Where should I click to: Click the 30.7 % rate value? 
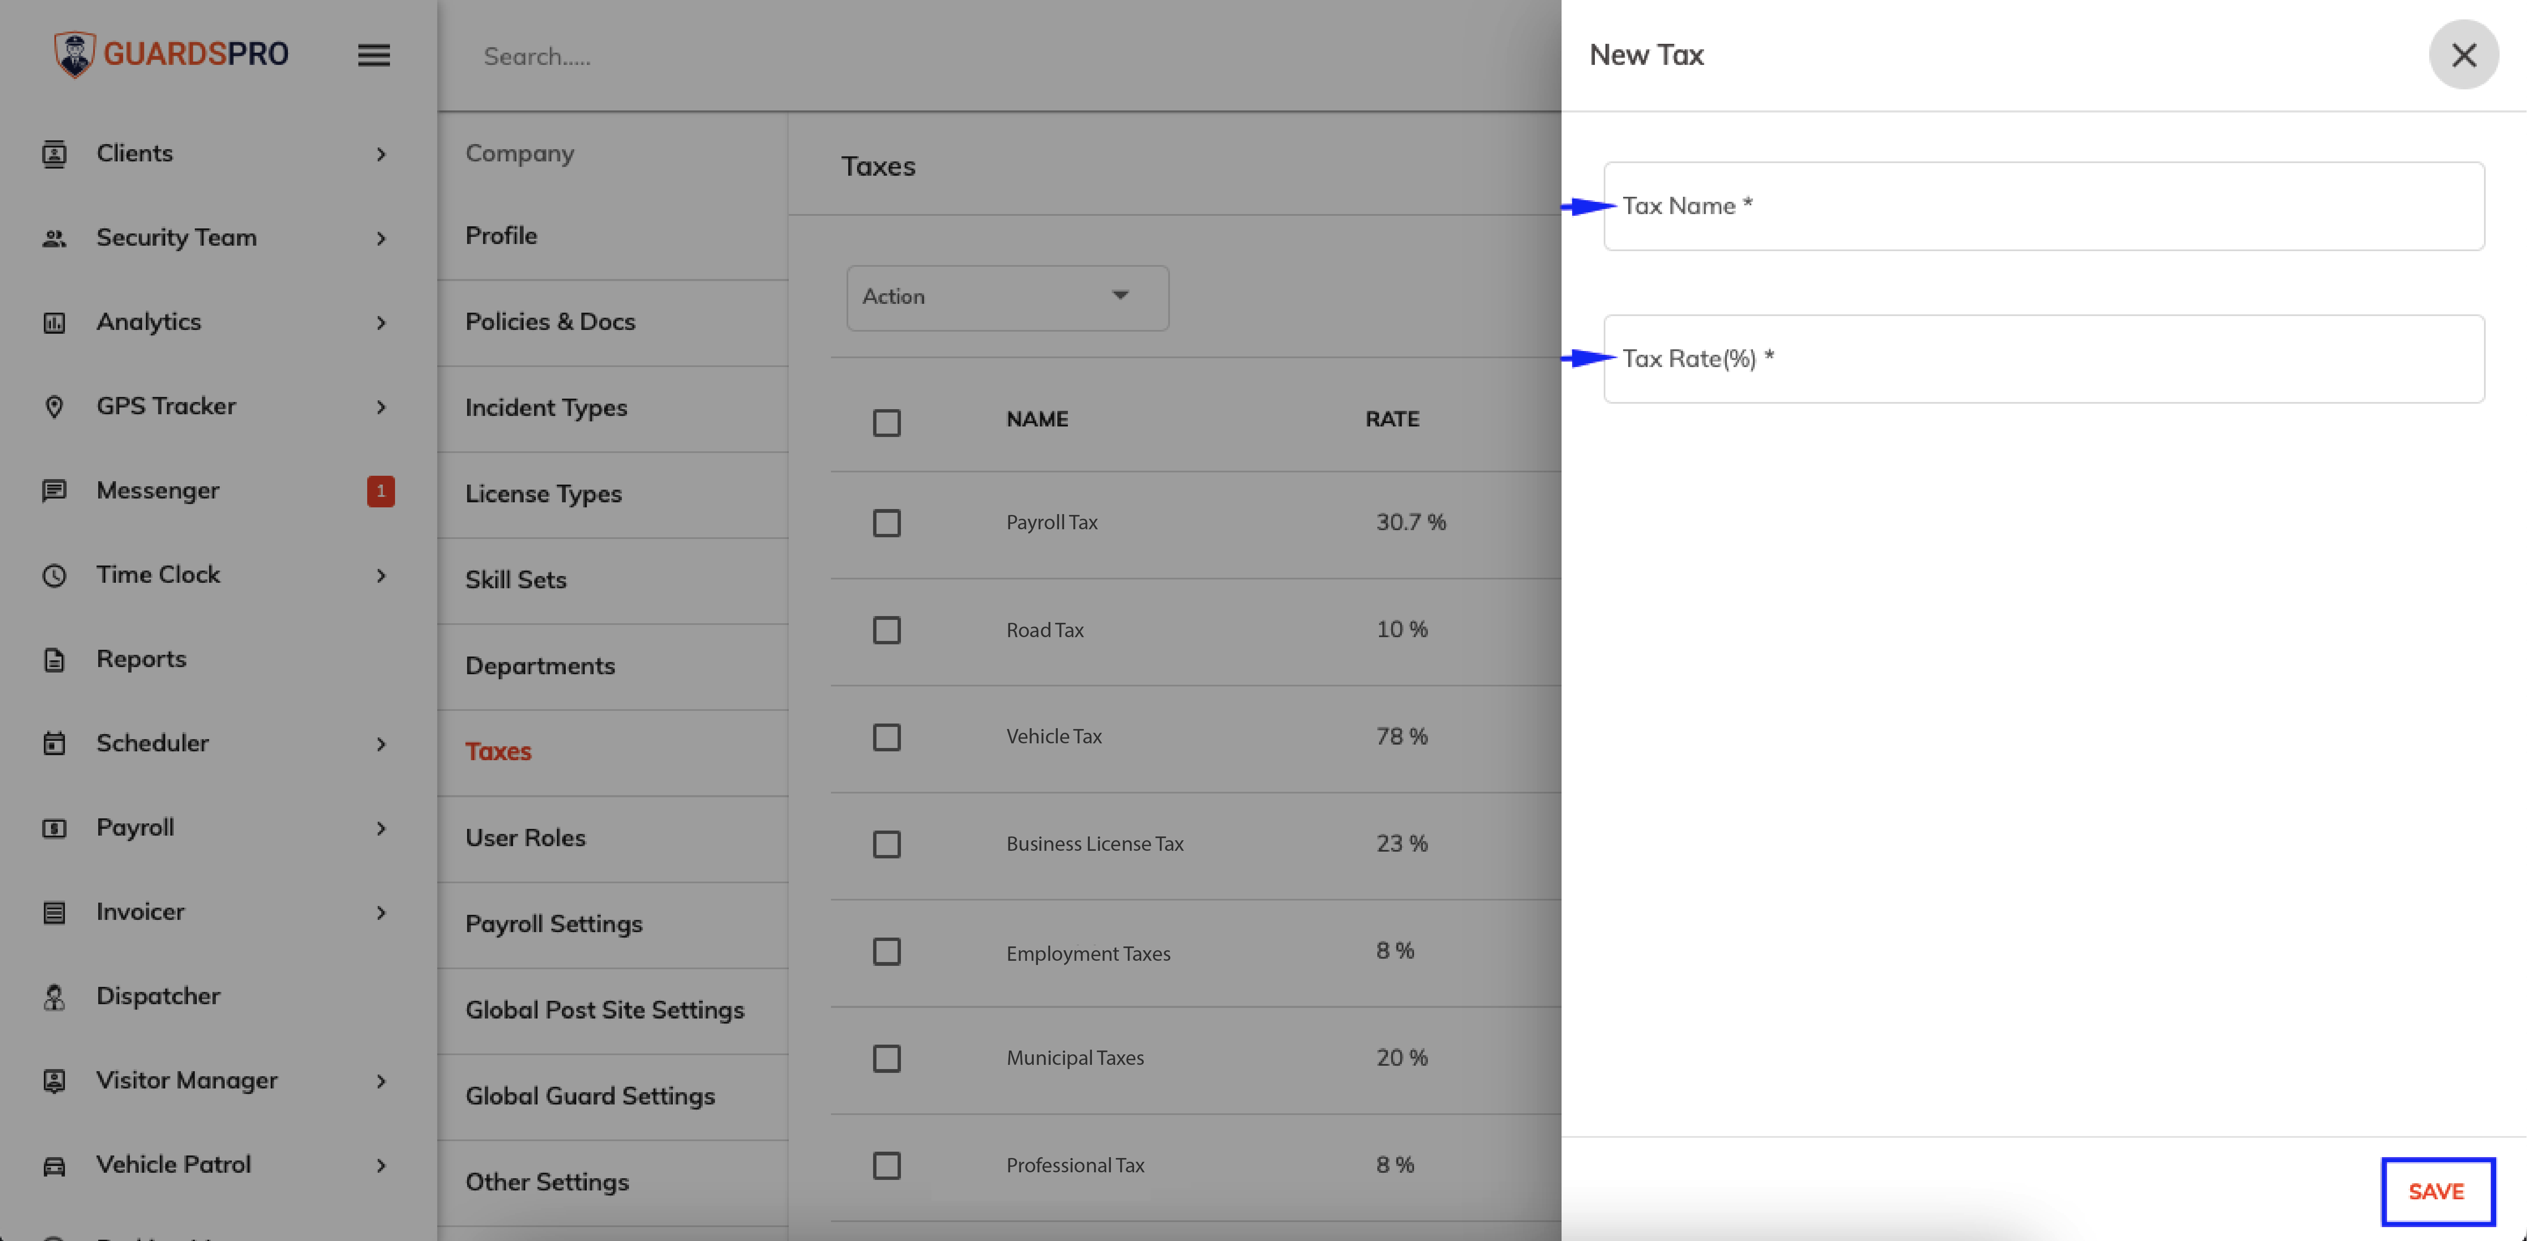click(x=1411, y=523)
